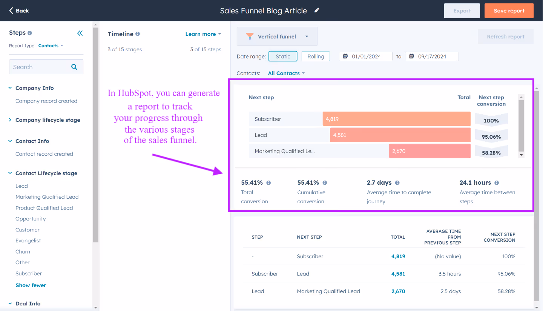
Task: Click the info icon beside Average time to complete journey
Action: pyautogui.click(x=397, y=182)
